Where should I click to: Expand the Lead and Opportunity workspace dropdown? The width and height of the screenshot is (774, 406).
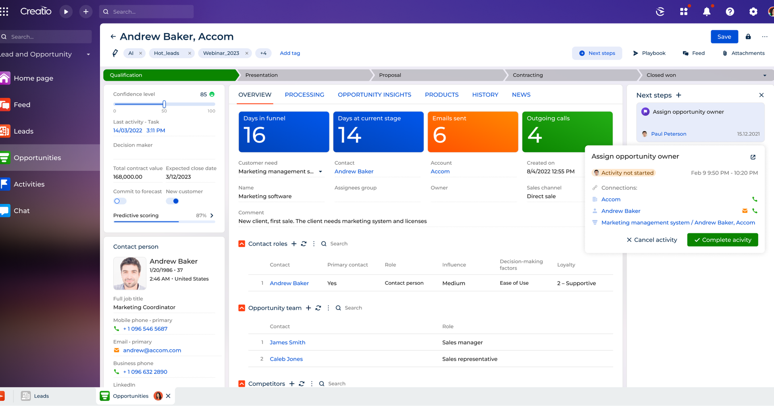[x=88, y=54]
